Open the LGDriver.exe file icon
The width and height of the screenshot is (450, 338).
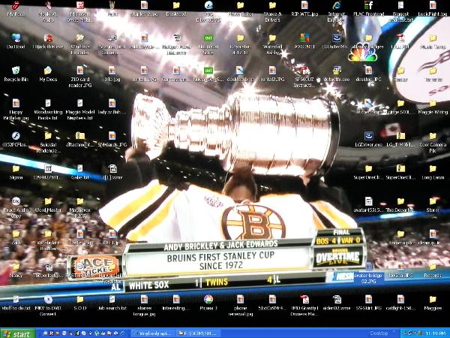click(369, 135)
